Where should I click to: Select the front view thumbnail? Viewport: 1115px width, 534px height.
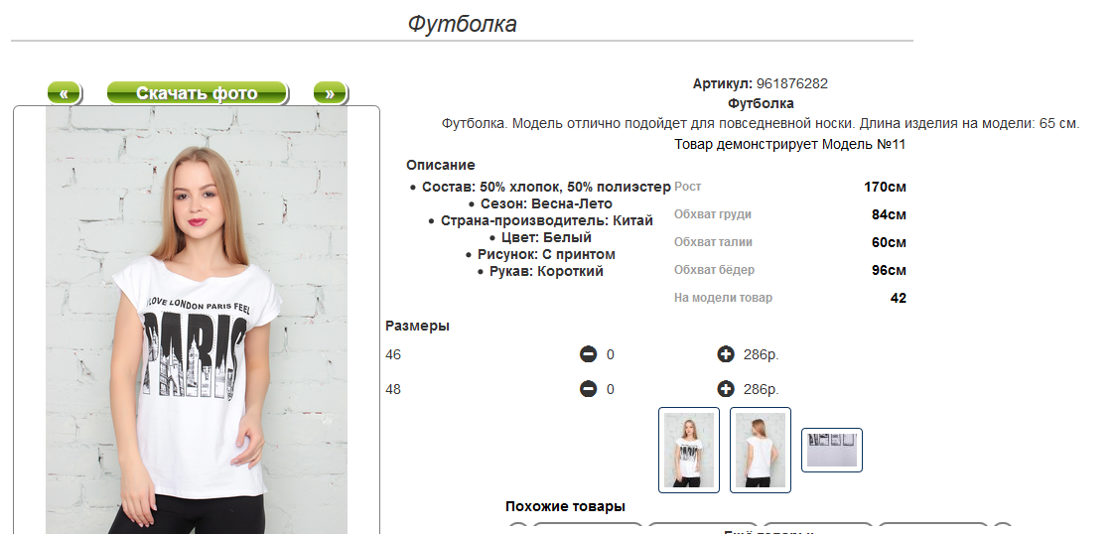[x=689, y=450]
